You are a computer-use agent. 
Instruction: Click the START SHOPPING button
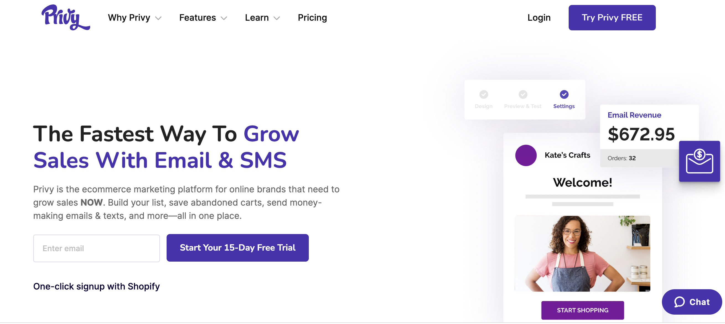[582, 310]
